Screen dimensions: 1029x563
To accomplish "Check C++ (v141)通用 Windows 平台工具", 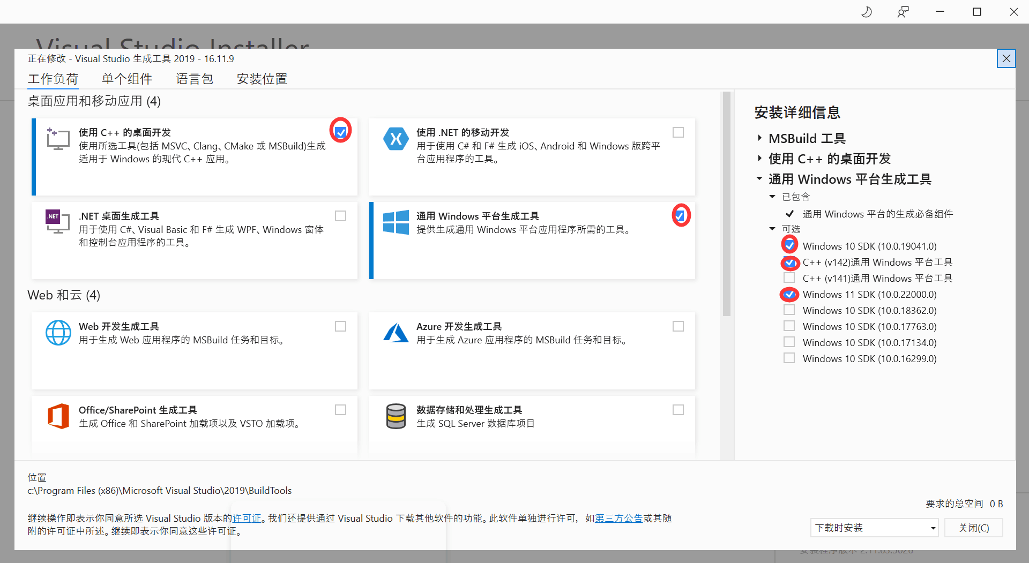I will tap(789, 277).
